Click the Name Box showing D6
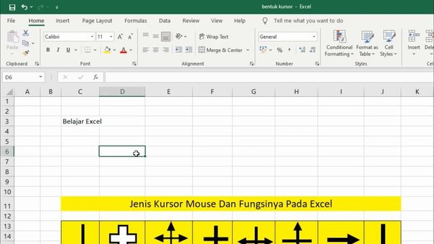The width and height of the screenshot is (434, 244). click(x=23, y=77)
